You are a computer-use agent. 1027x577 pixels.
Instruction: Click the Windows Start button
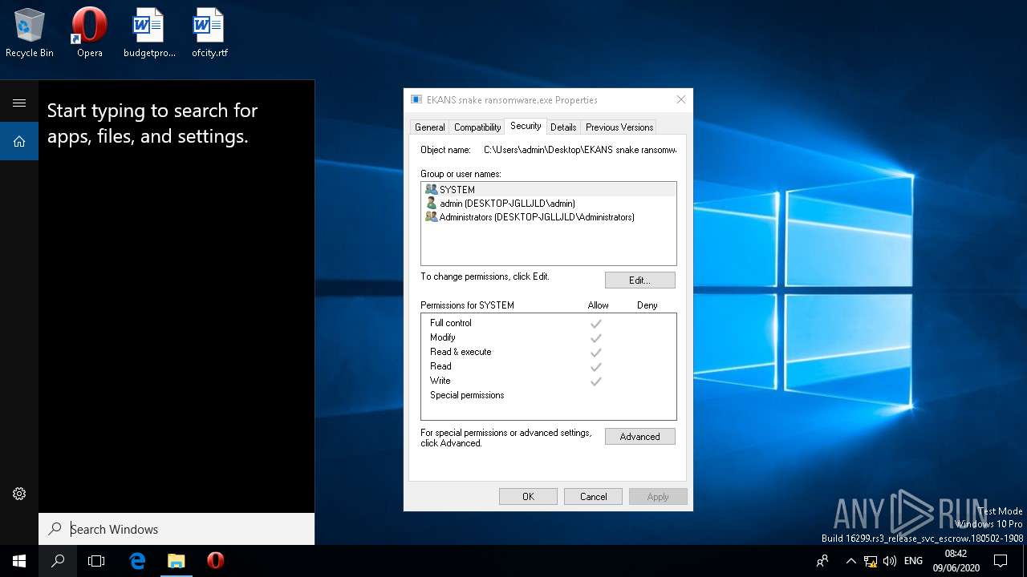click(x=19, y=561)
